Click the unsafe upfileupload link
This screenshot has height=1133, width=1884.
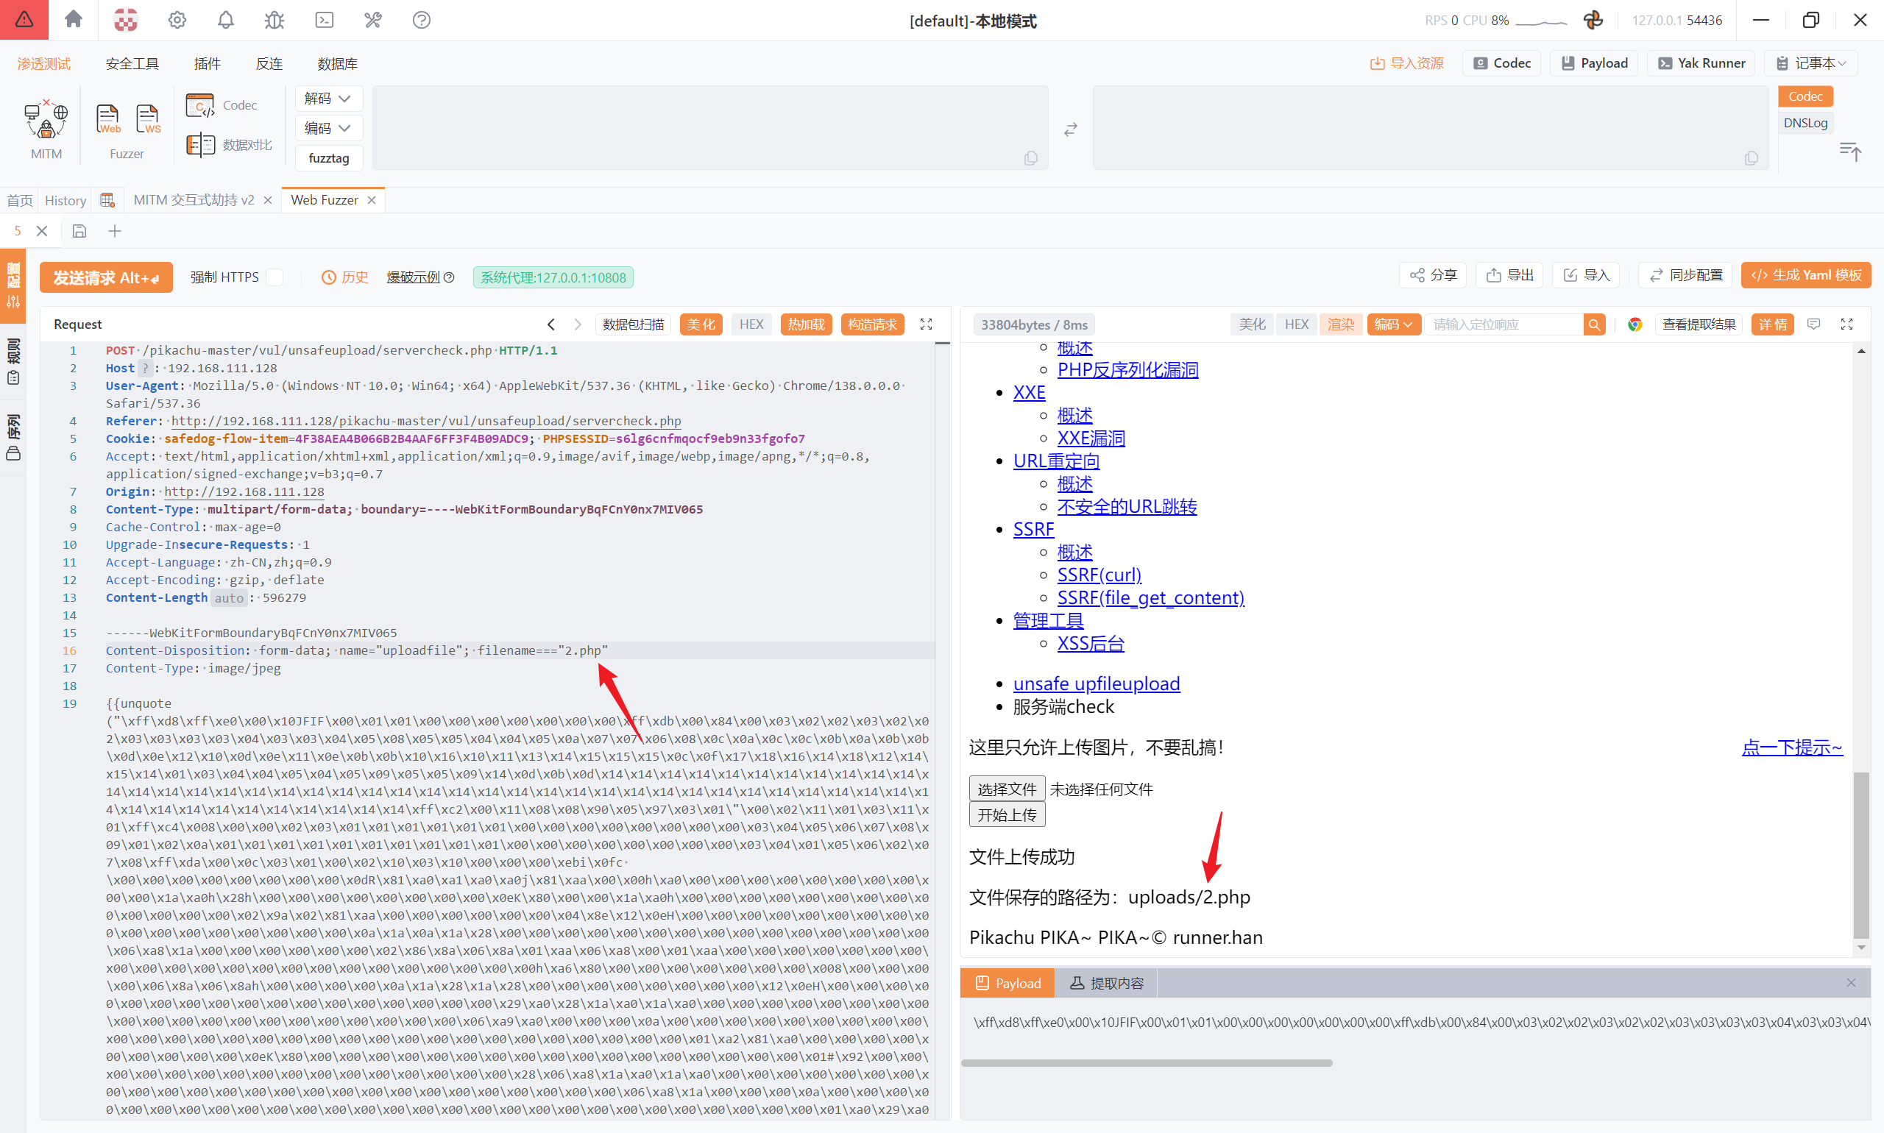[1096, 683]
